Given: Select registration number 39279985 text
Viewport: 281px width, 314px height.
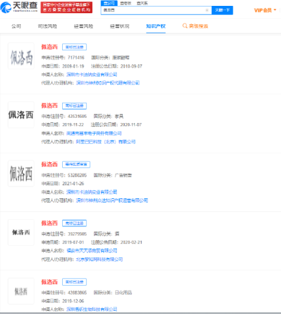Looking at the screenshot, I should coord(77,234).
